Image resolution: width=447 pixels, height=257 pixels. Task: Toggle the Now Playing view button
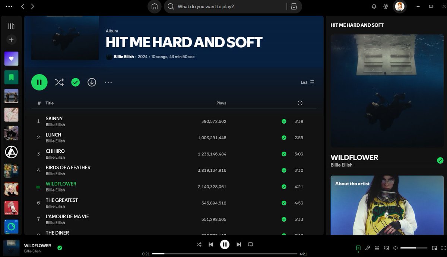point(358,248)
